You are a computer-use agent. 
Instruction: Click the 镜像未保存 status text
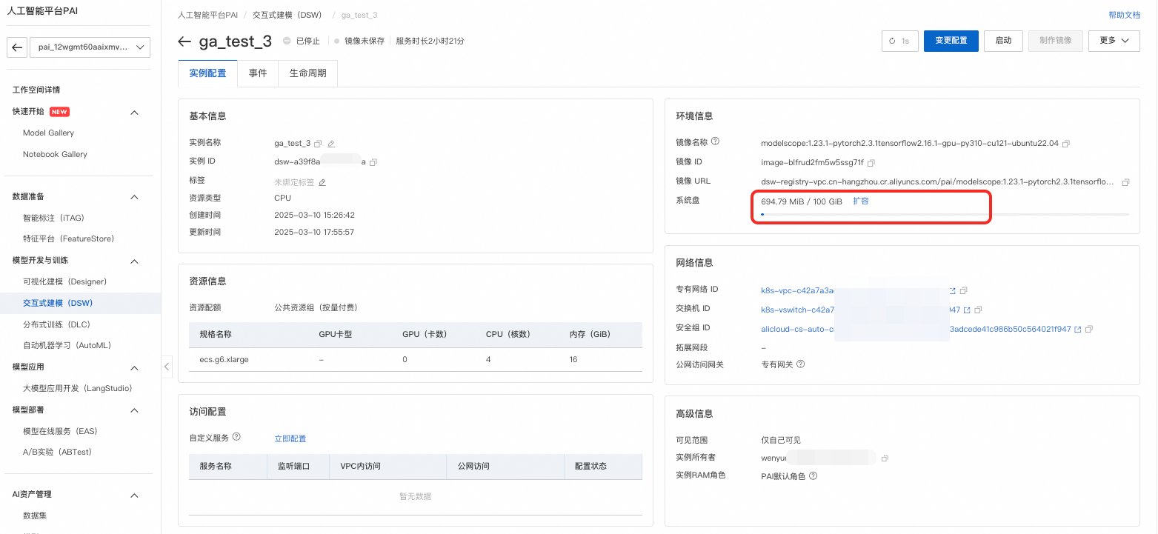pos(365,41)
